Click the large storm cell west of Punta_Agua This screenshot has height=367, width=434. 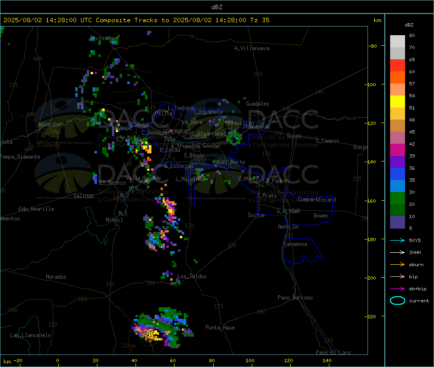tap(162, 328)
